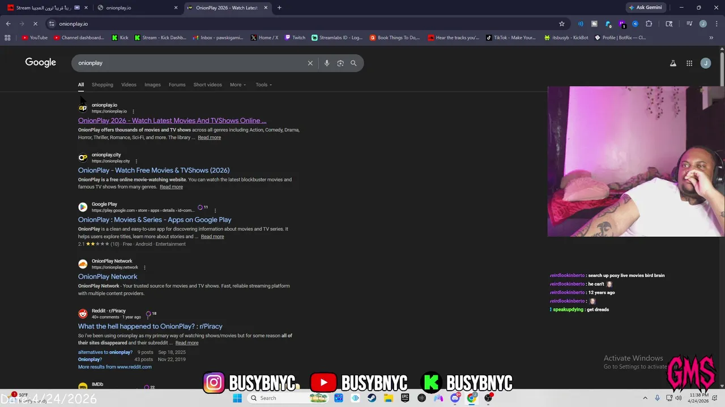Switch to the first Stream browser tab

47,8
